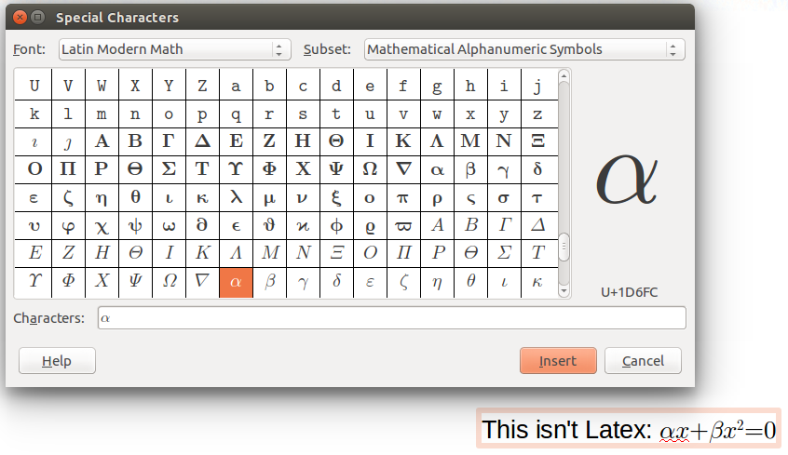Open Help for Special Characters

[x=57, y=361]
